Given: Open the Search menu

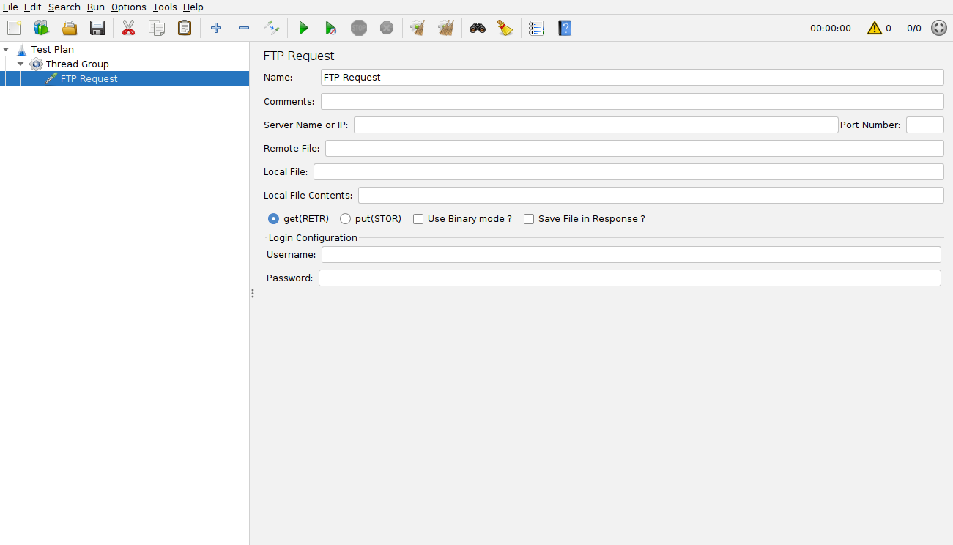Looking at the screenshot, I should tap(64, 7).
